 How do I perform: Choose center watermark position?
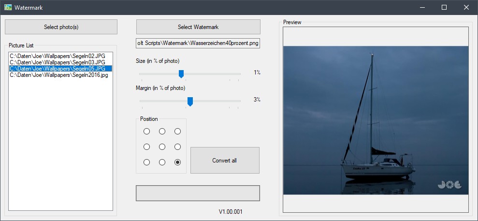tap(162, 147)
